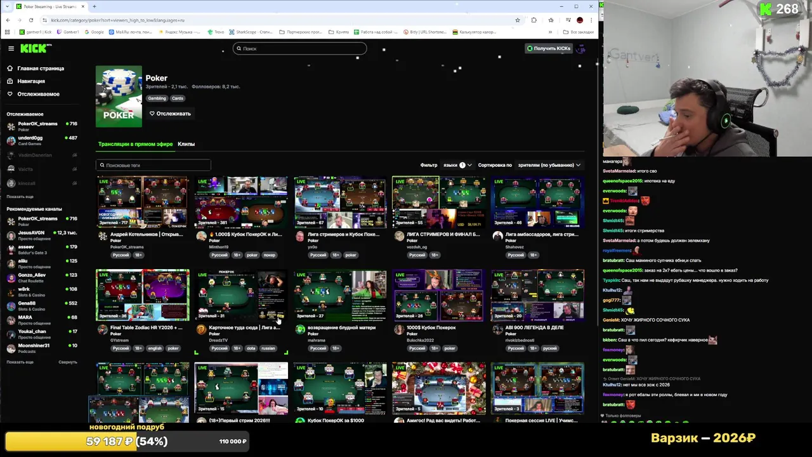This screenshot has height=457, width=812.
Task: Go back in browser
Action: [x=8, y=20]
